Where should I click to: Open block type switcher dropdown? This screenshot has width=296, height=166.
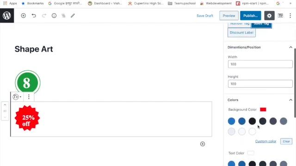click(x=17, y=97)
